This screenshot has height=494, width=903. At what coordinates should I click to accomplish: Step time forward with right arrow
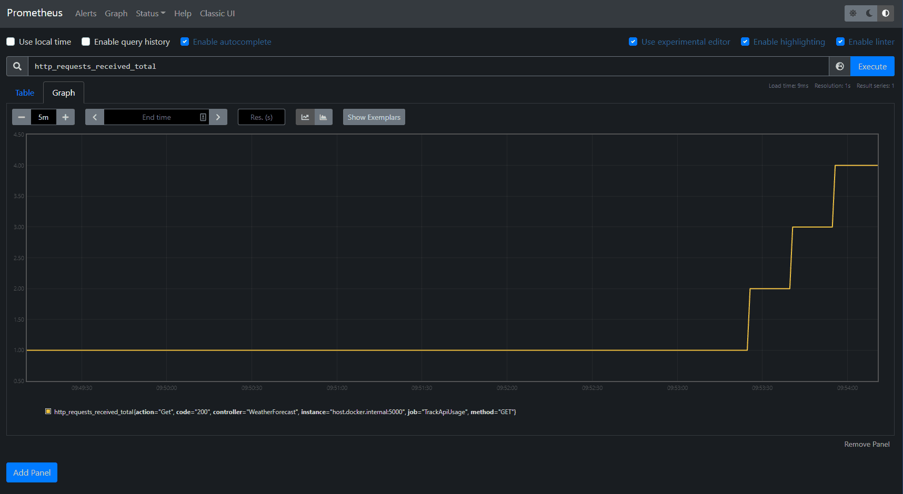(218, 117)
